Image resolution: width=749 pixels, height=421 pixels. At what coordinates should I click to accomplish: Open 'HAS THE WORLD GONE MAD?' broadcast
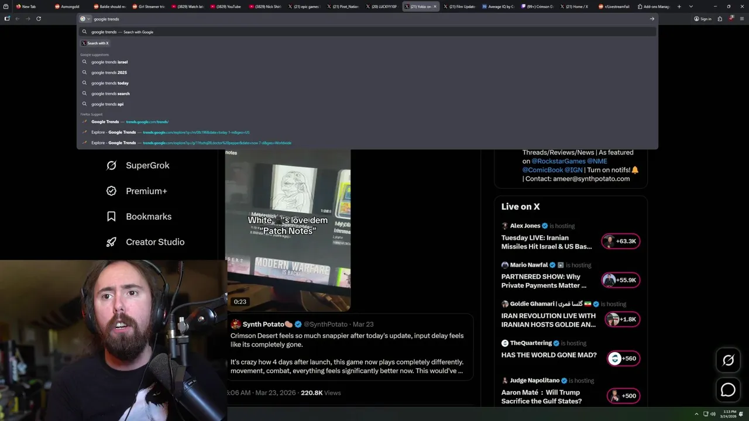pos(549,355)
